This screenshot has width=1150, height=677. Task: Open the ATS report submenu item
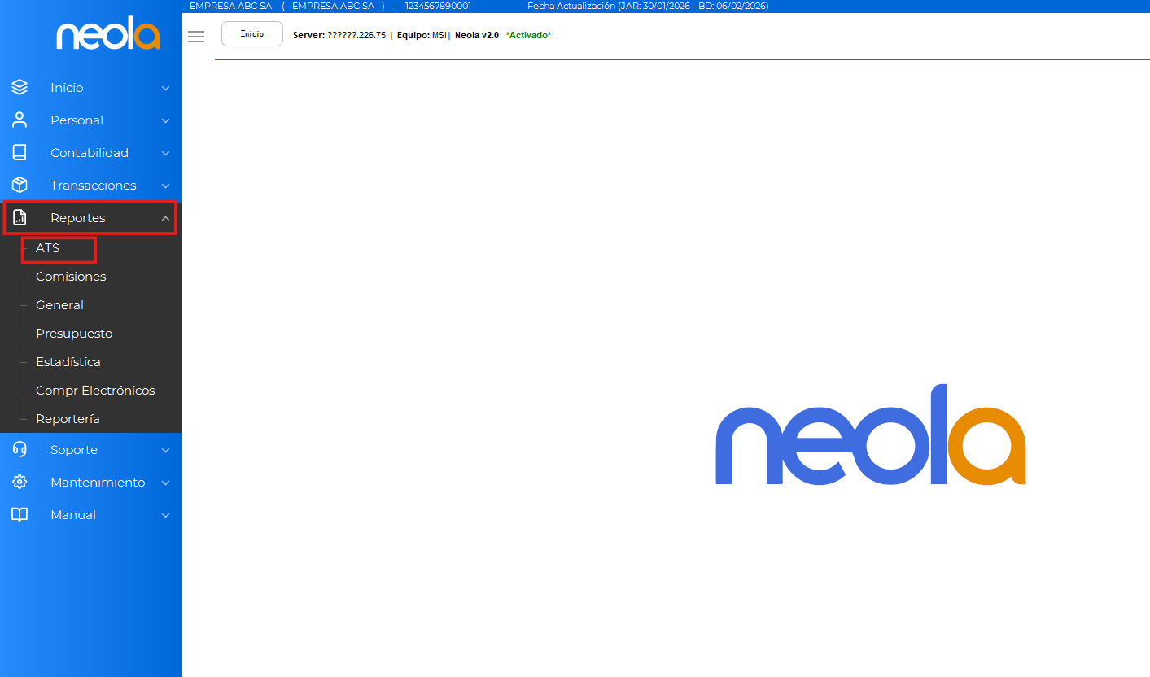pyautogui.click(x=48, y=248)
